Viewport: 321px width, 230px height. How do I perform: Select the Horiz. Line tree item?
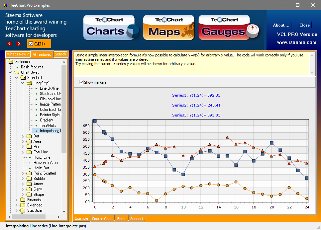[x=42, y=157]
